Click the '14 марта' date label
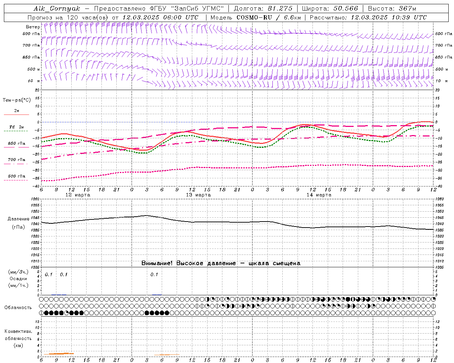 [x=319, y=195]
